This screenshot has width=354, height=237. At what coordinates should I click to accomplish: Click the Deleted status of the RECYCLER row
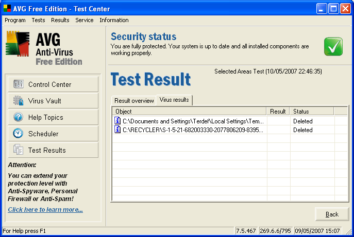pyautogui.click(x=303, y=130)
